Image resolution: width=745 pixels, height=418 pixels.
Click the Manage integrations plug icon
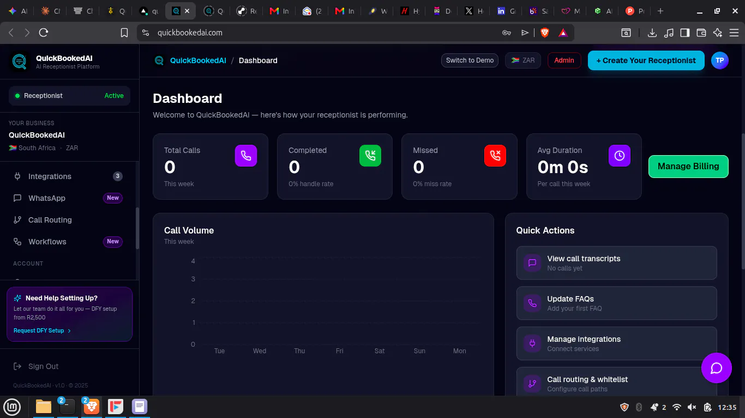pos(532,343)
